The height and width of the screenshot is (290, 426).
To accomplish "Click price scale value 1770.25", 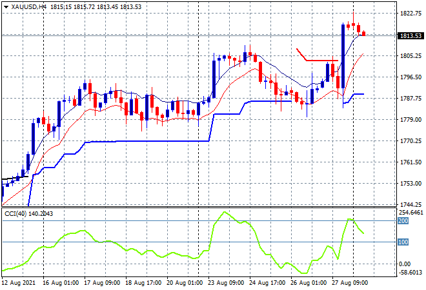I will 411,140.
